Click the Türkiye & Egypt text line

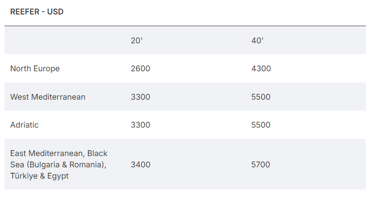click(x=39, y=176)
